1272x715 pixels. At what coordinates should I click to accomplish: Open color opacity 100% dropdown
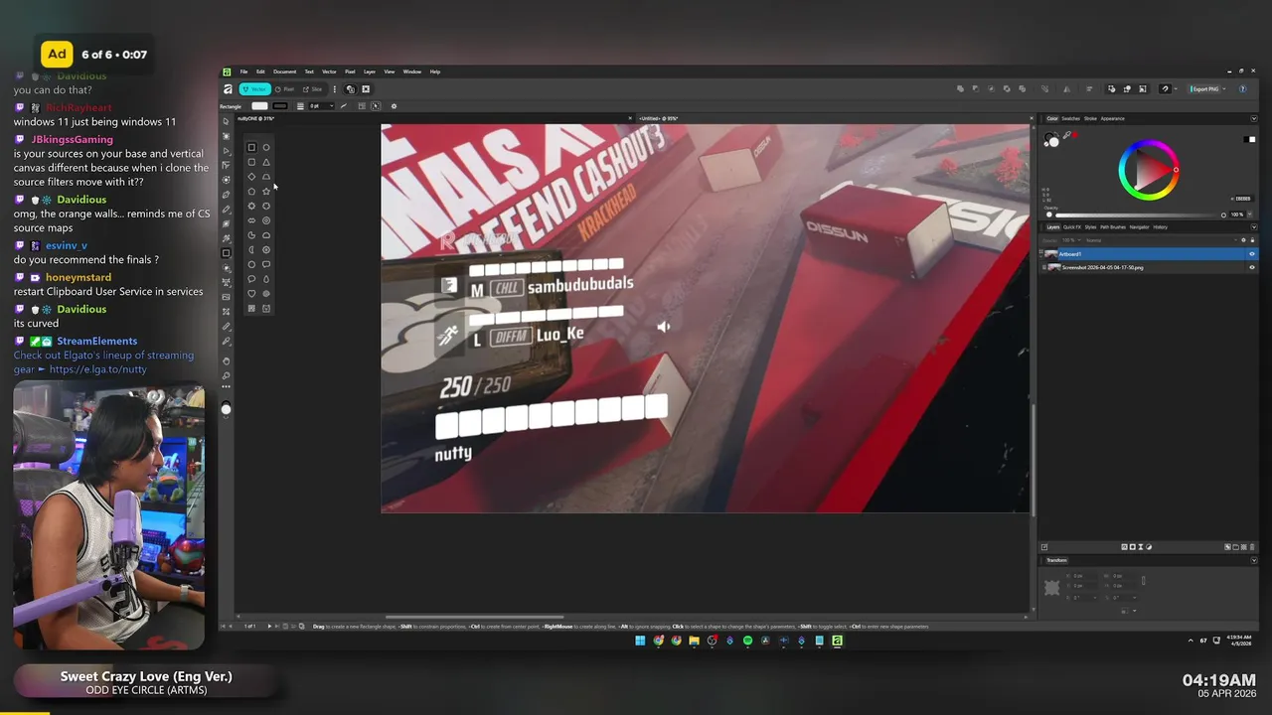[1249, 214]
